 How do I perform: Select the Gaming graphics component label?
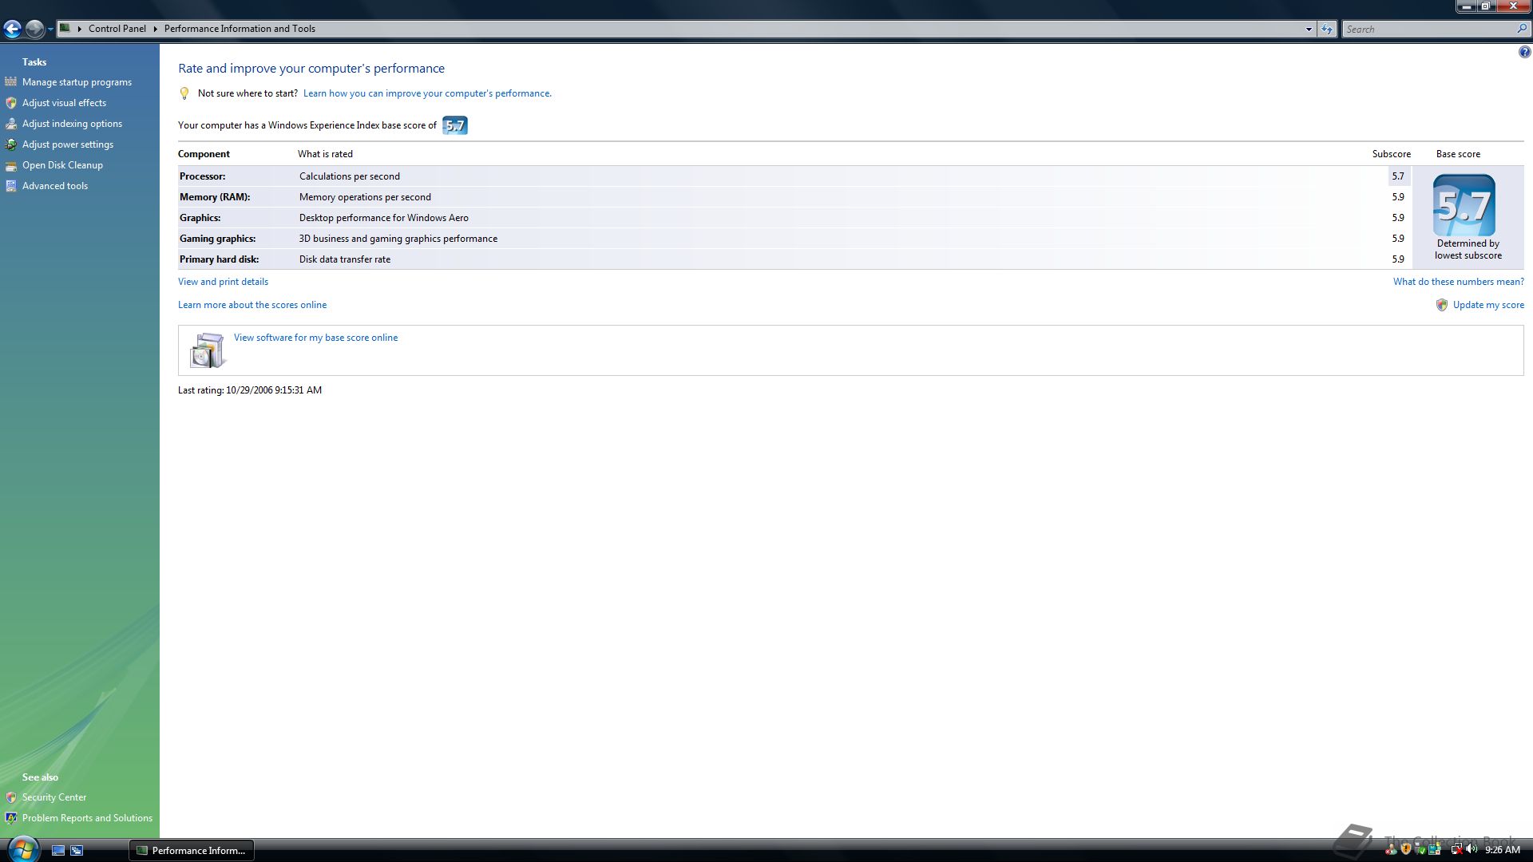tap(217, 239)
